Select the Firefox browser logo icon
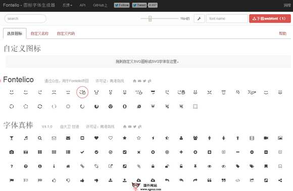Viewport: 293px width, 191px height. click(96, 106)
